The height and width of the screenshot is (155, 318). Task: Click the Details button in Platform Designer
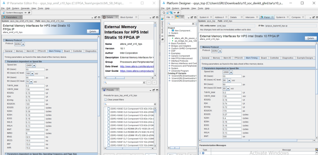pos(310,38)
